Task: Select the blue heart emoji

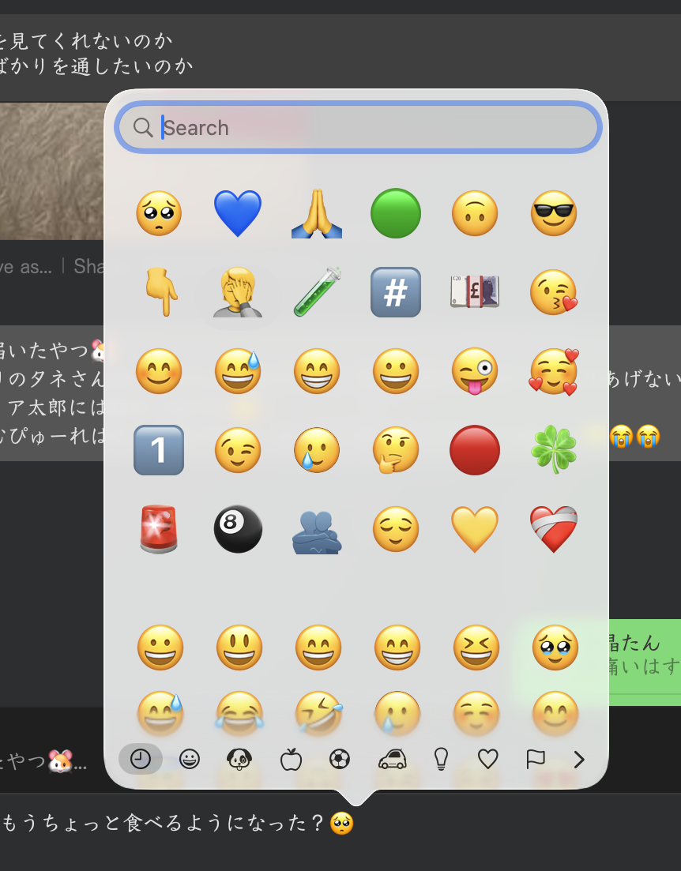Action: click(x=238, y=213)
